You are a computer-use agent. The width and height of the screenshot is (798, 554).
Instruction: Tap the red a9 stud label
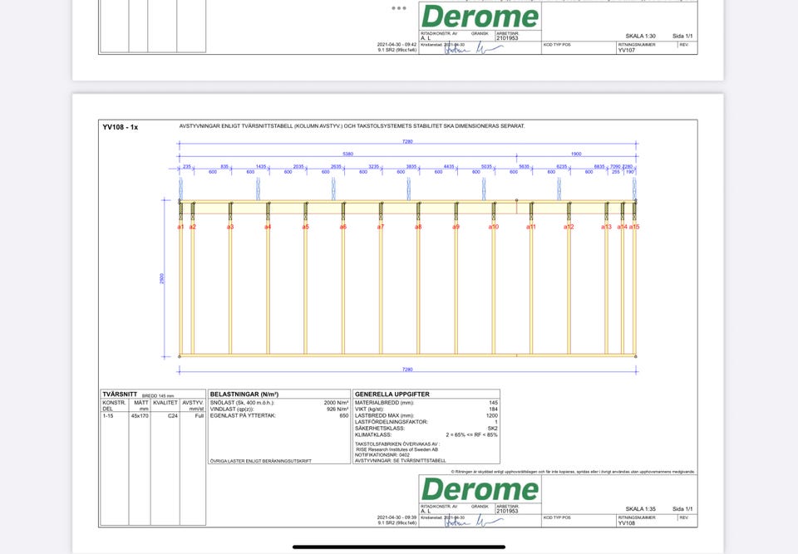coord(456,227)
